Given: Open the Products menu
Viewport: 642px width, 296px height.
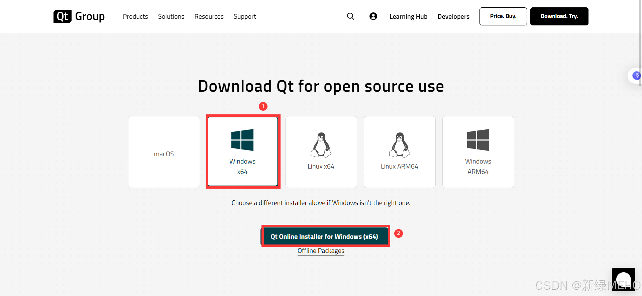Looking at the screenshot, I should tap(135, 16).
